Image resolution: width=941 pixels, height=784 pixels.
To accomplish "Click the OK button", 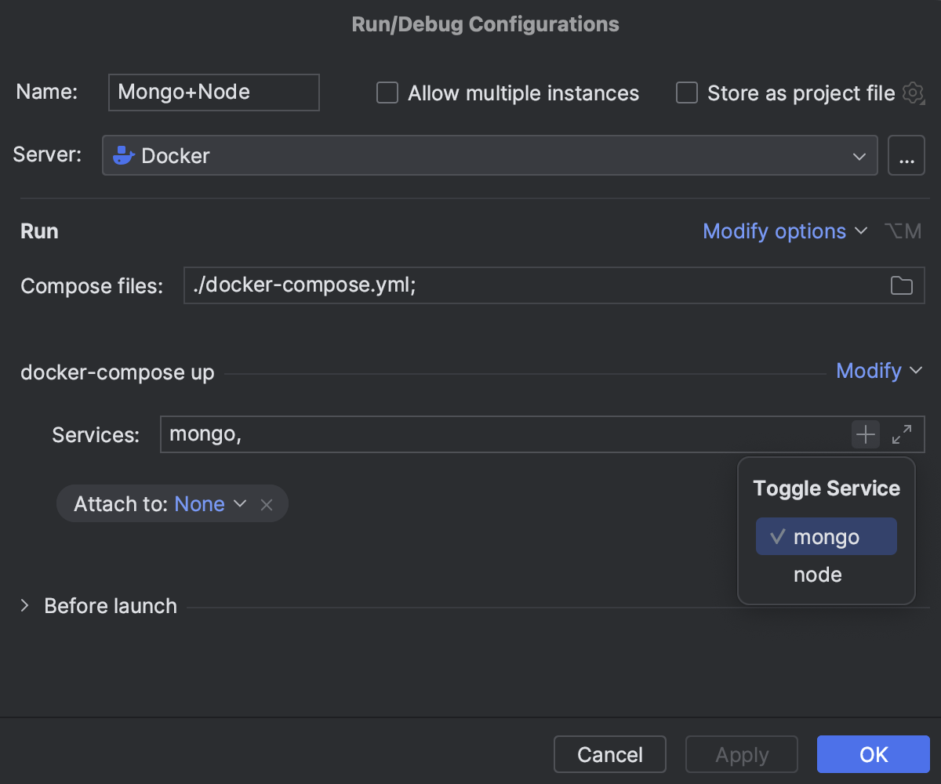I will 873,754.
